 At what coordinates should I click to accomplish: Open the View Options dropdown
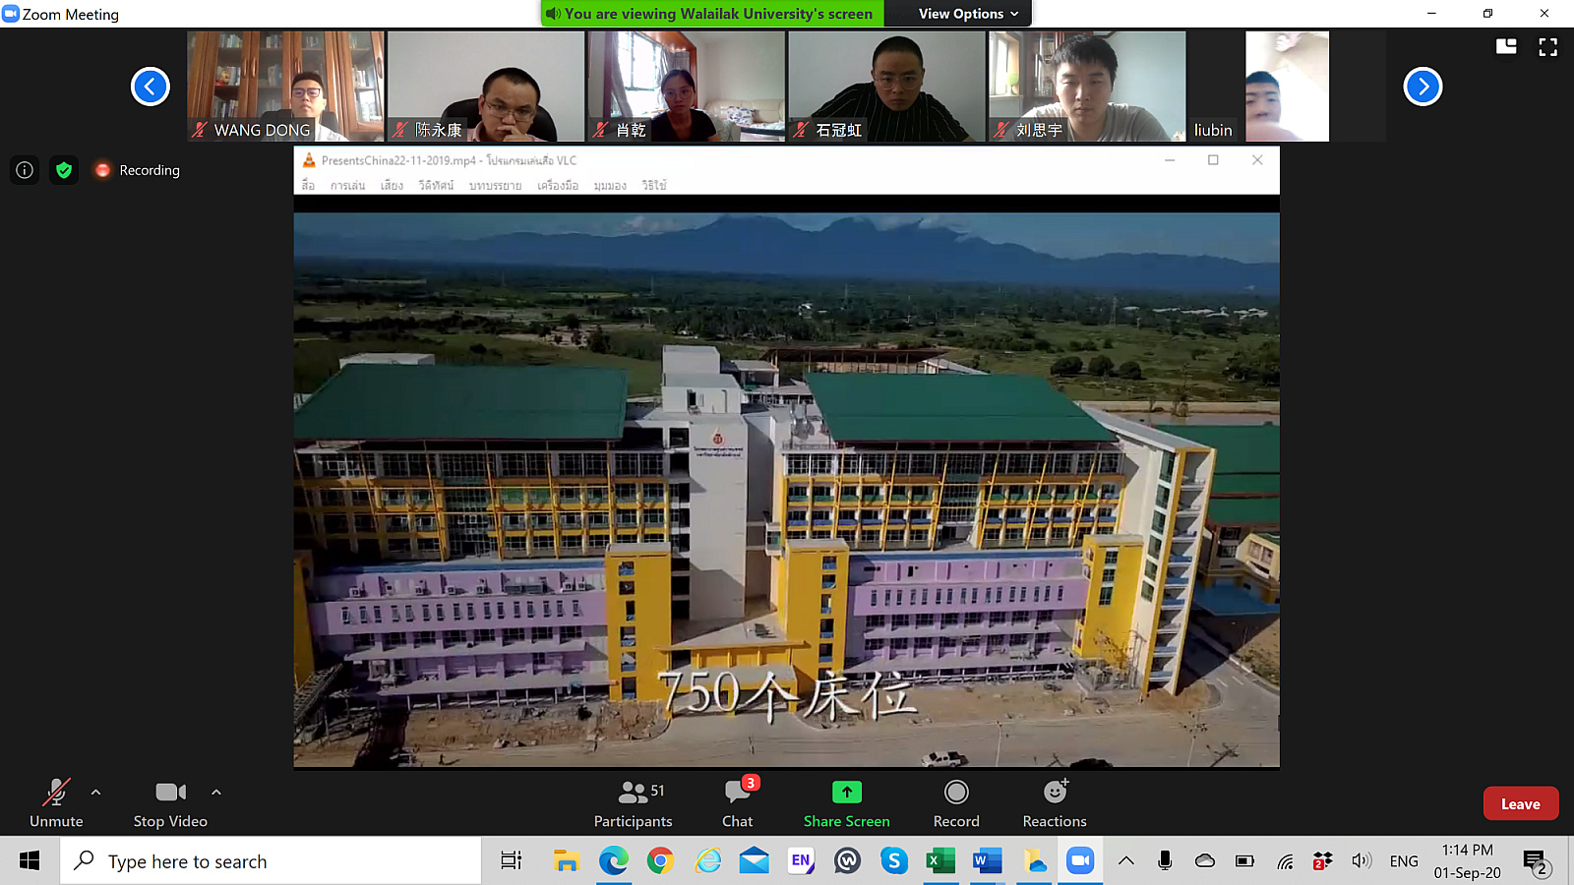click(x=968, y=14)
